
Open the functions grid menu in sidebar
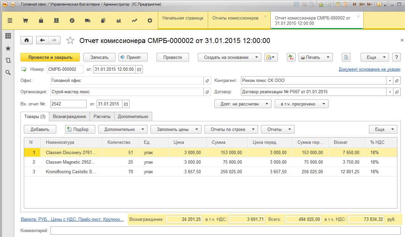click(8, 36)
